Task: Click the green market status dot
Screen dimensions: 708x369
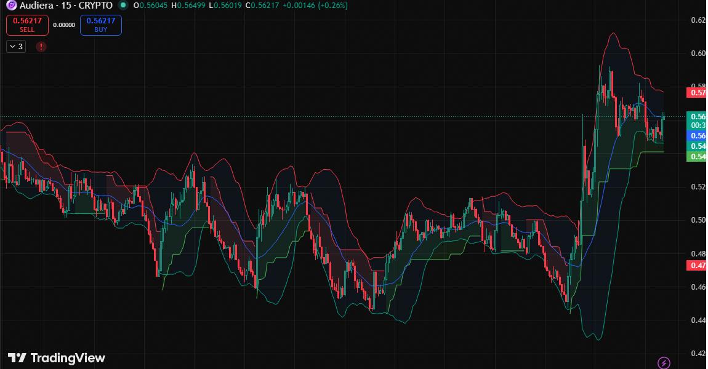Action: (123, 6)
